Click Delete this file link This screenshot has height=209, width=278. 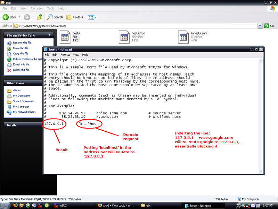(x=21, y=70)
